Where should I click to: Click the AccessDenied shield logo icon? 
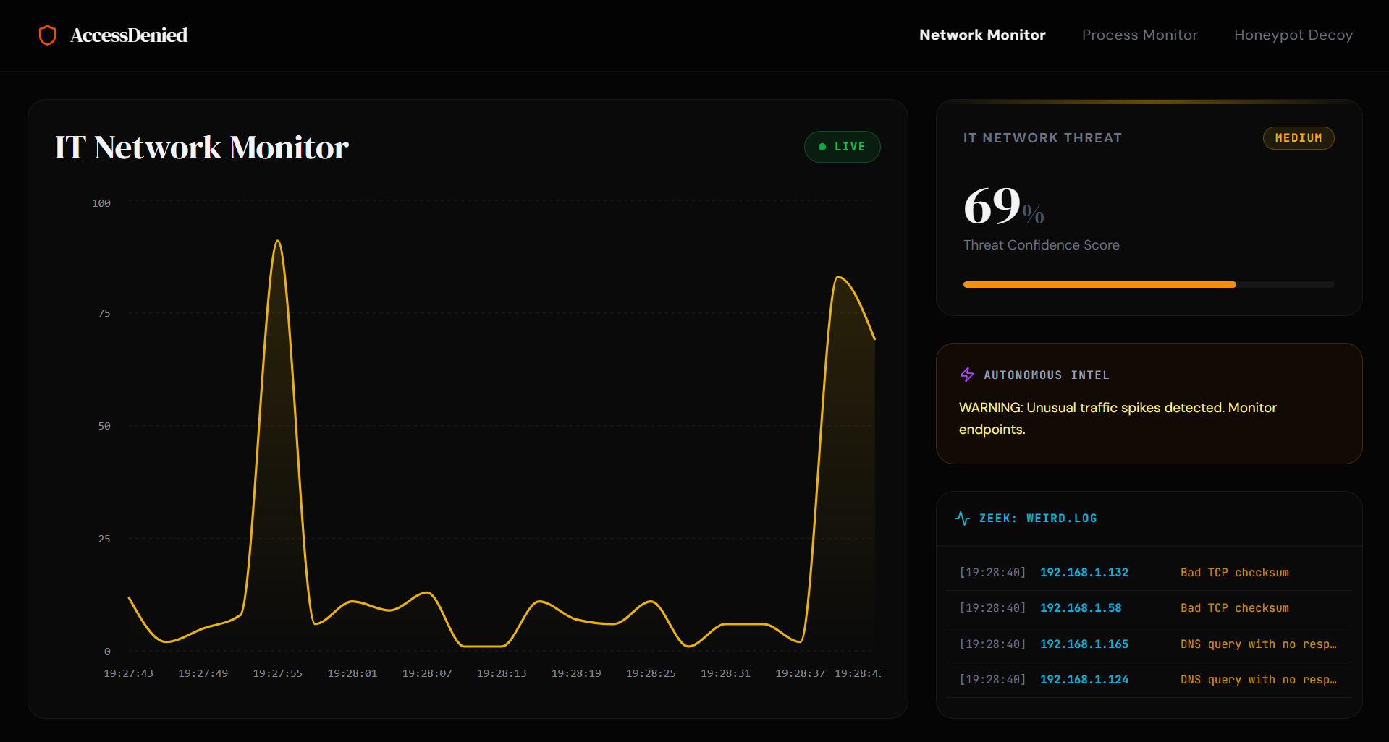(48, 35)
